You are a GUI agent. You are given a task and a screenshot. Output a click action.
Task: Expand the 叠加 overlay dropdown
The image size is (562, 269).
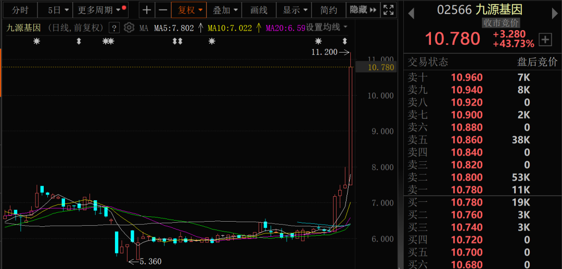tap(226, 10)
